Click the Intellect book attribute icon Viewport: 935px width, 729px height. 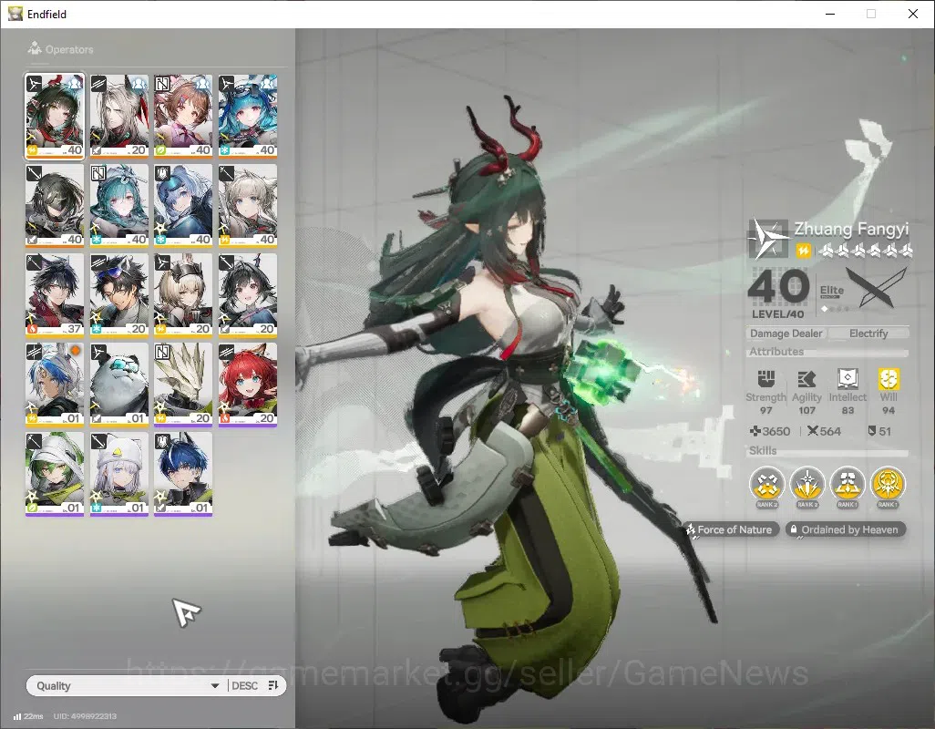pos(848,378)
